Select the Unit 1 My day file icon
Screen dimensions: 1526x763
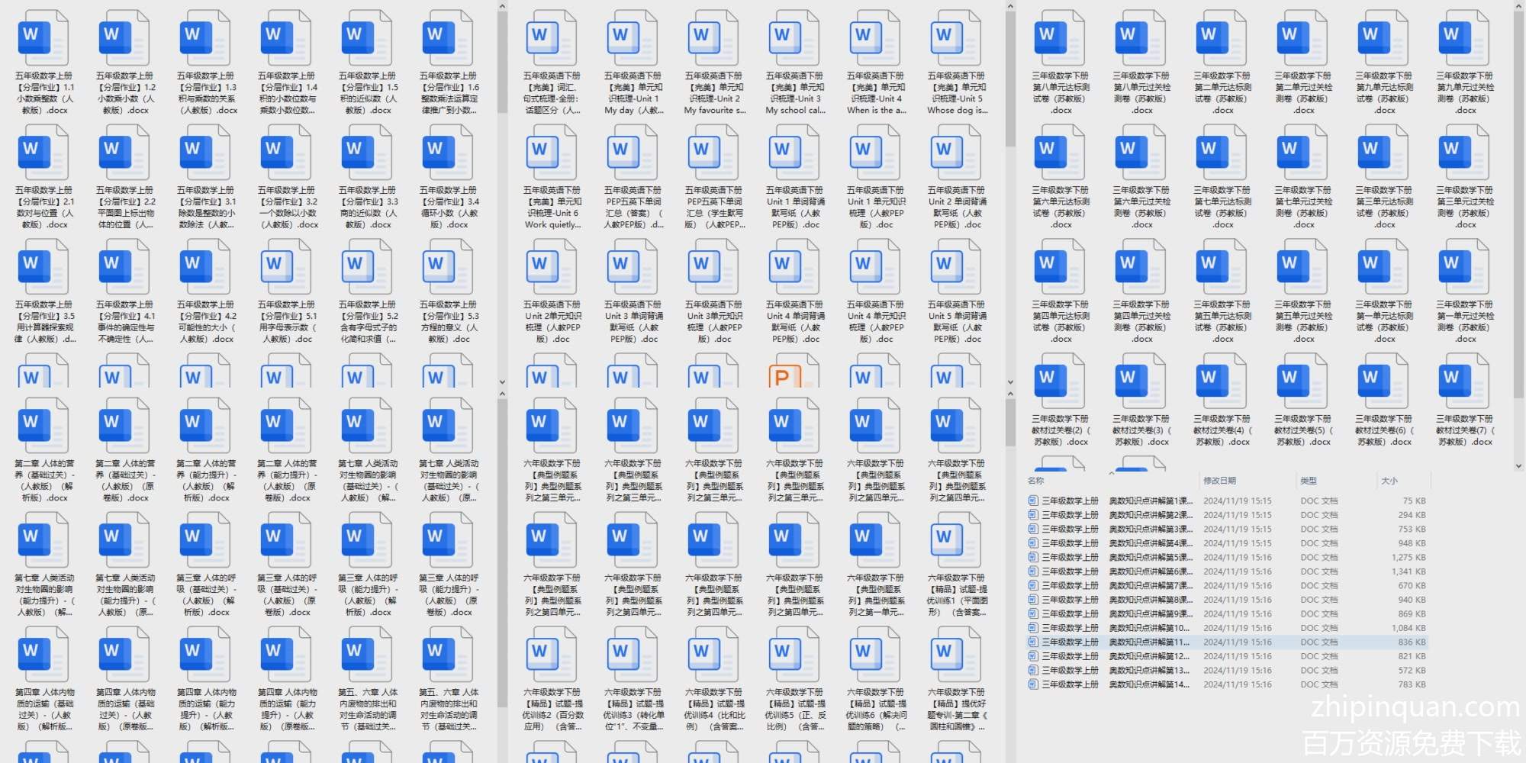point(633,37)
